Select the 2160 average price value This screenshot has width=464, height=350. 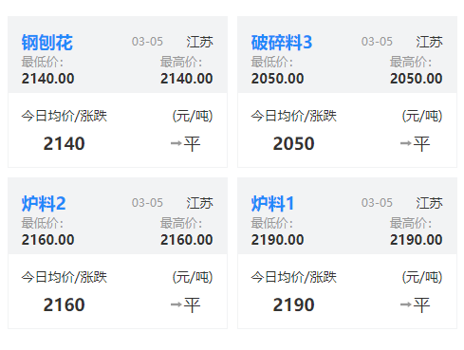(x=65, y=304)
